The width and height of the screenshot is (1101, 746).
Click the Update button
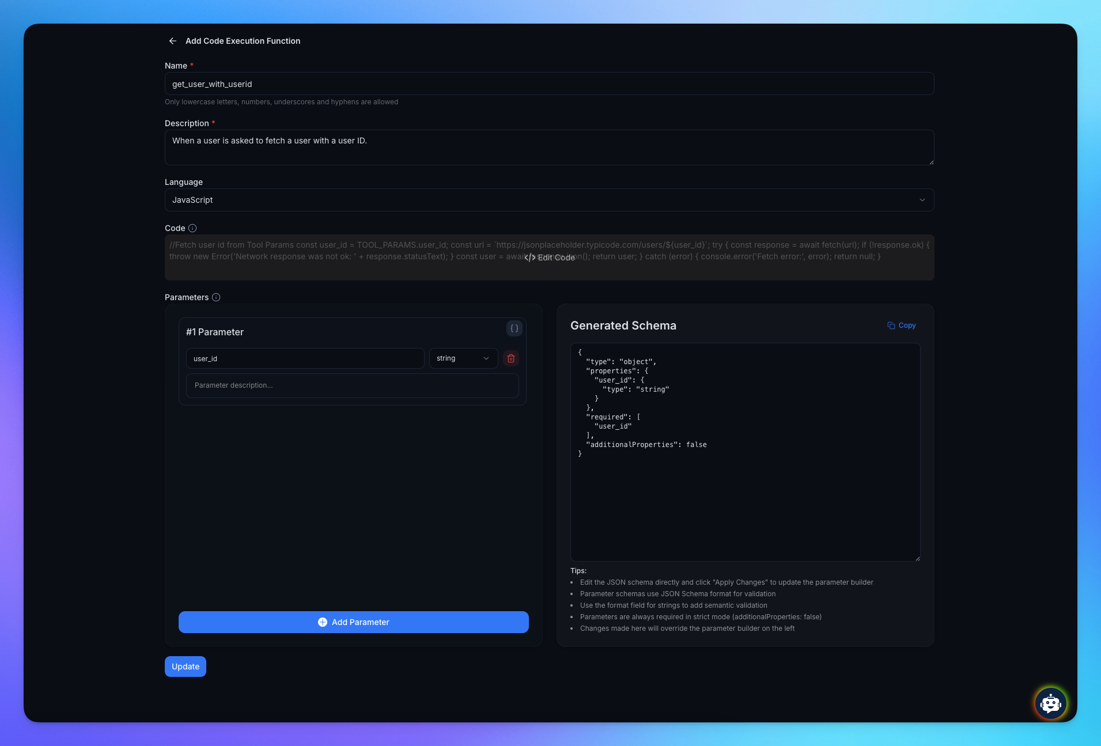(x=185, y=667)
